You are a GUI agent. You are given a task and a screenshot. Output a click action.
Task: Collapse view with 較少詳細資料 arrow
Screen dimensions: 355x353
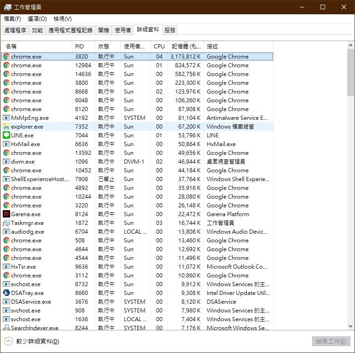click(8, 341)
